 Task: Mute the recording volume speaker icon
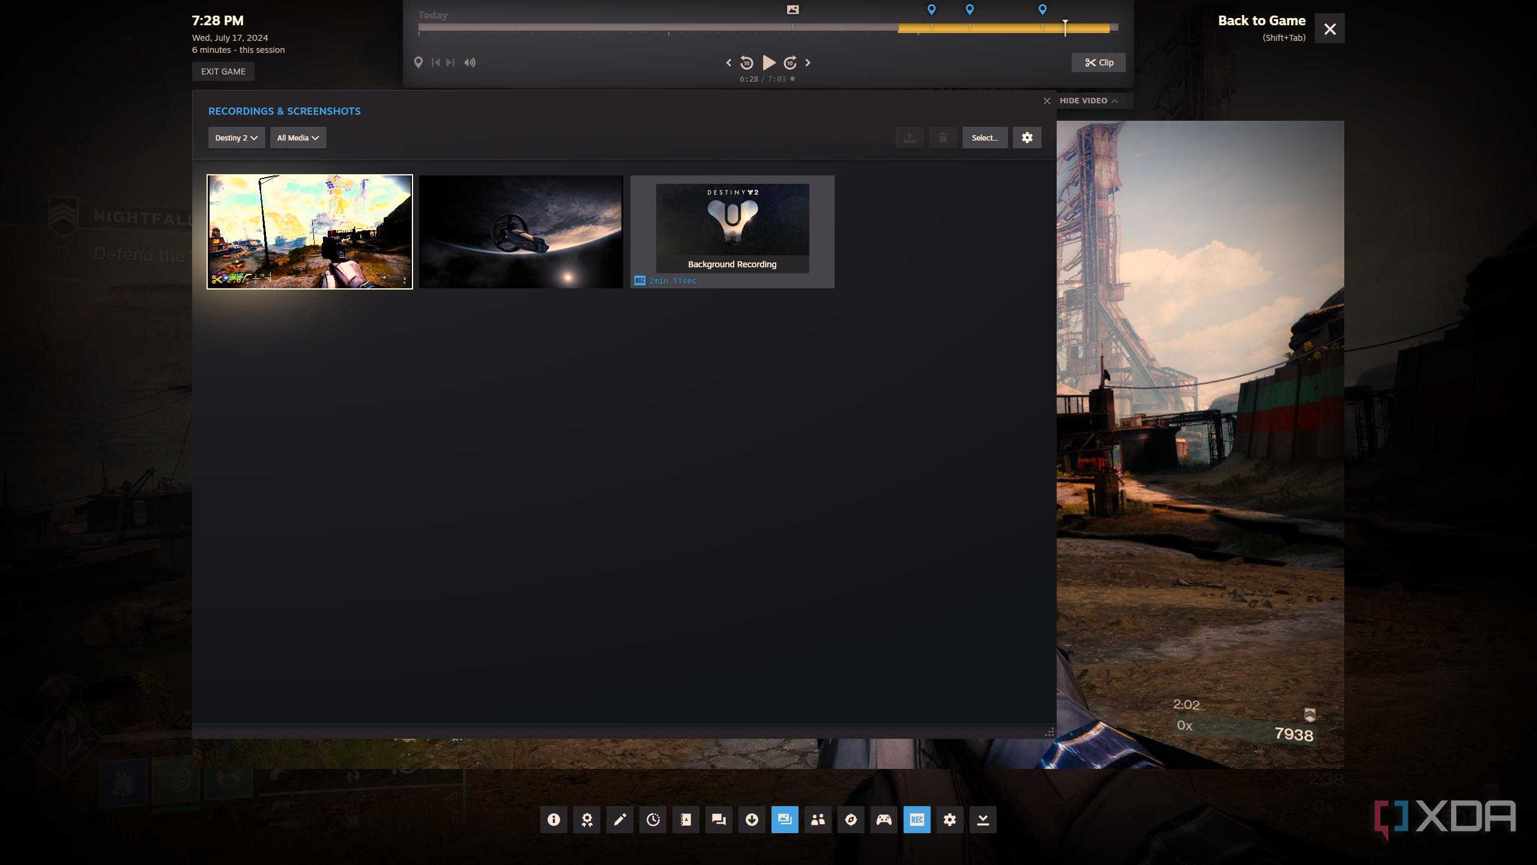[x=470, y=62]
